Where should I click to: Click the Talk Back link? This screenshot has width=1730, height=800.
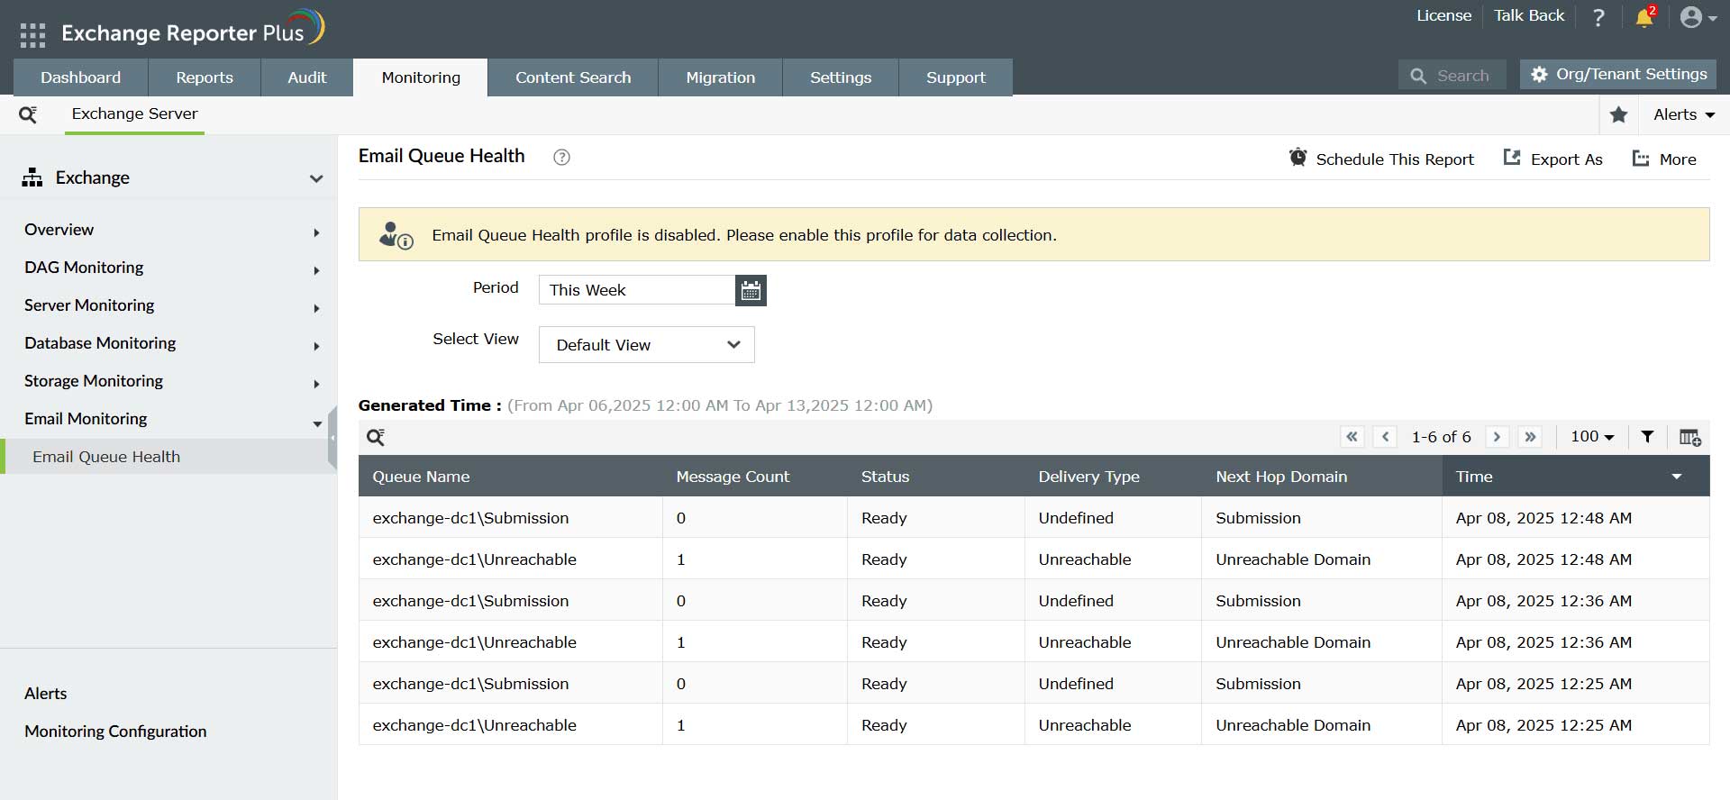tap(1529, 15)
